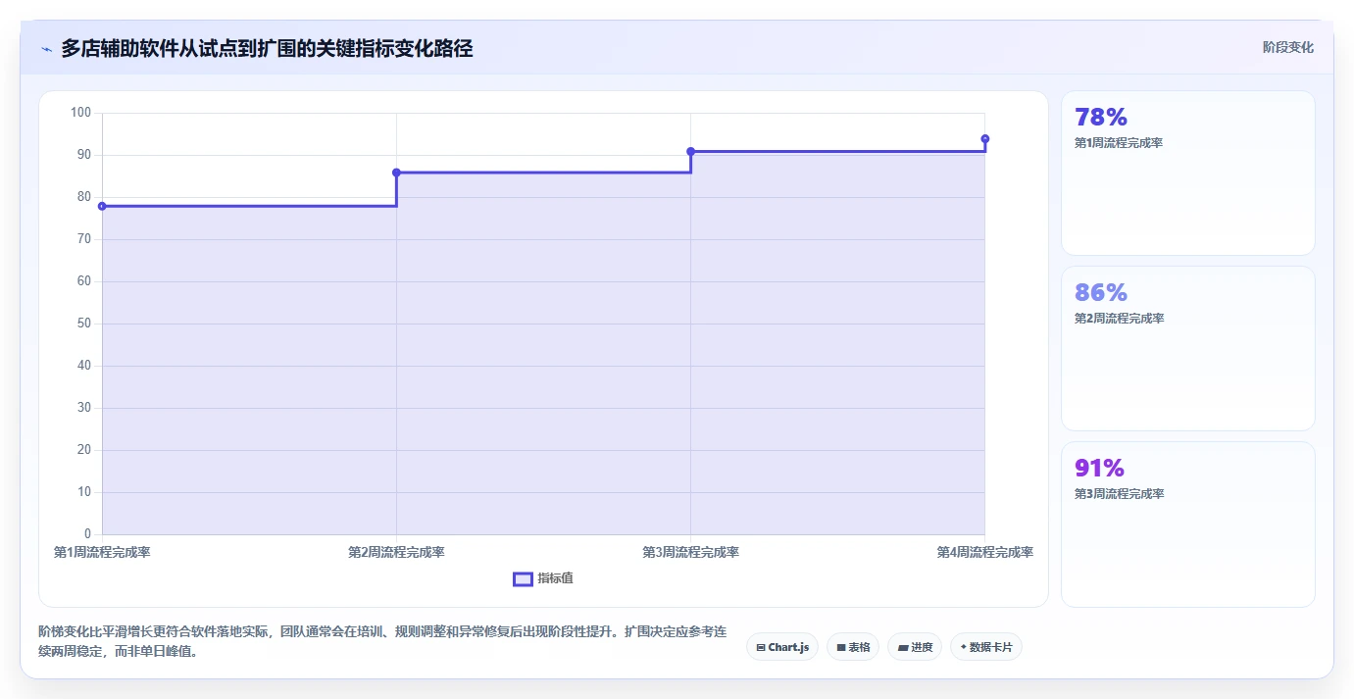Click the caption 第3周流程完成率 under 91%
Viewport: 1354px width, 699px height.
pyautogui.click(x=1119, y=494)
